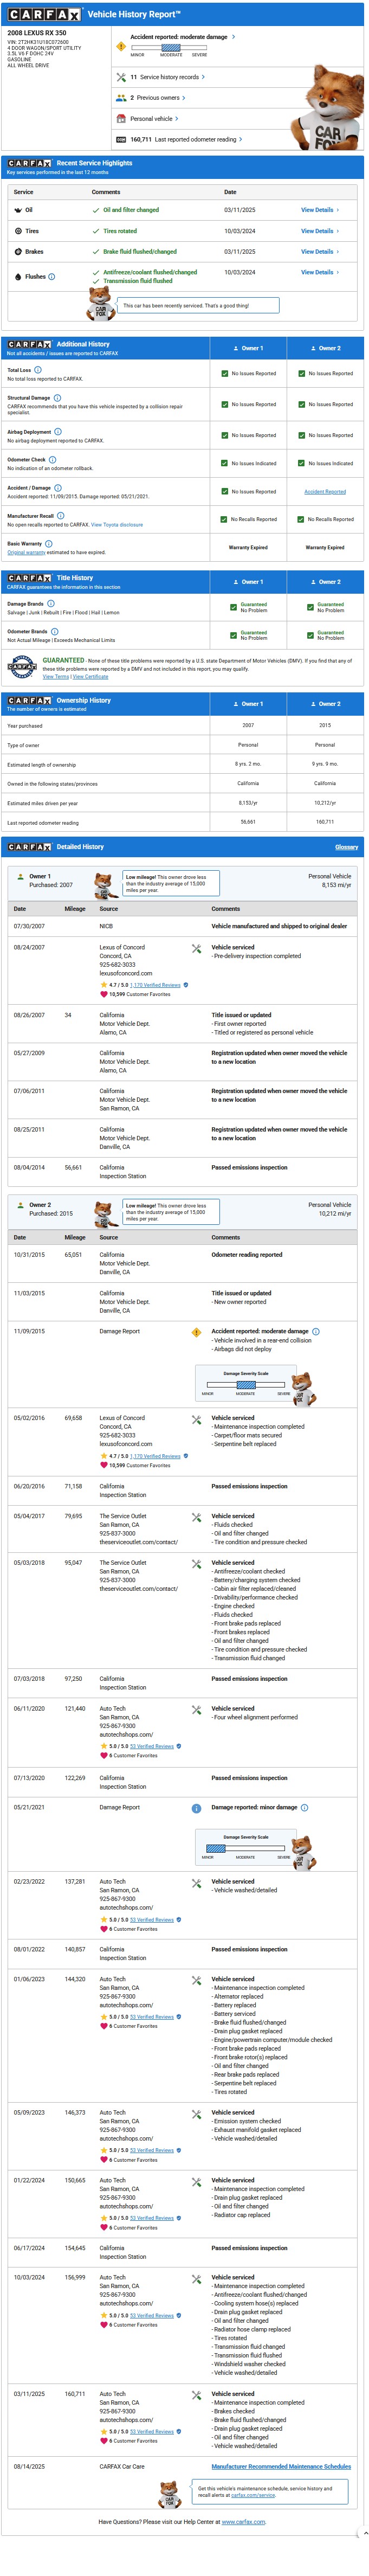The width and height of the screenshot is (369, 2576).
Task: Select Owner 1 column header in Ownership History
Action: (x=248, y=704)
